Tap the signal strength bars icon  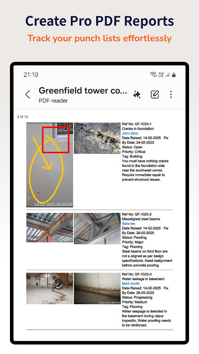tap(167, 75)
